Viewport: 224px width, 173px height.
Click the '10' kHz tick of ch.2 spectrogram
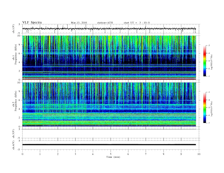pos(19,82)
